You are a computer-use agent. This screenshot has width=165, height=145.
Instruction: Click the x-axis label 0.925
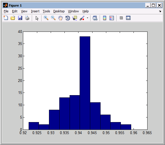37,133
